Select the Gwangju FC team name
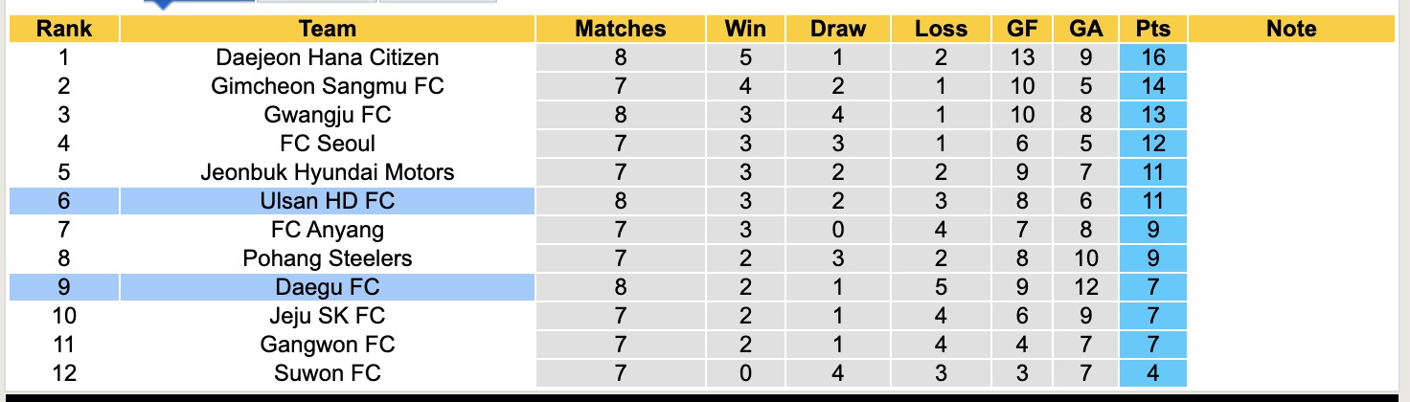This screenshot has height=402, width=1410. click(327, 115)
